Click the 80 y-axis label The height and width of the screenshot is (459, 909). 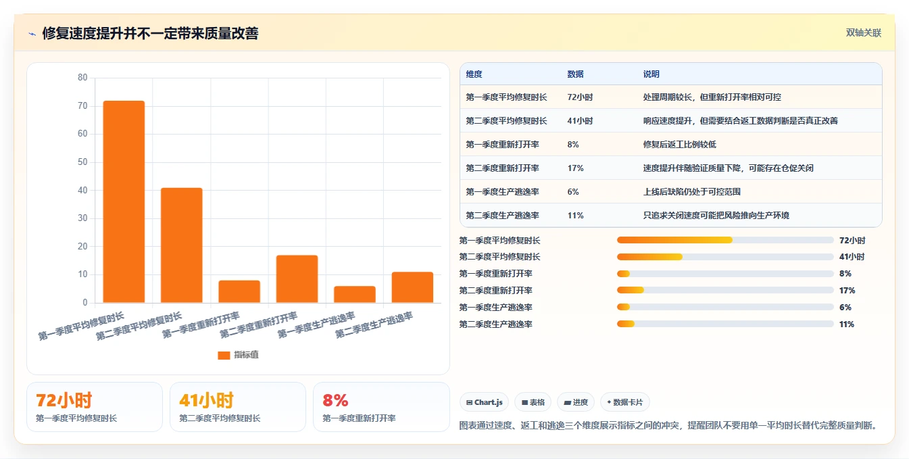(82, 78)
